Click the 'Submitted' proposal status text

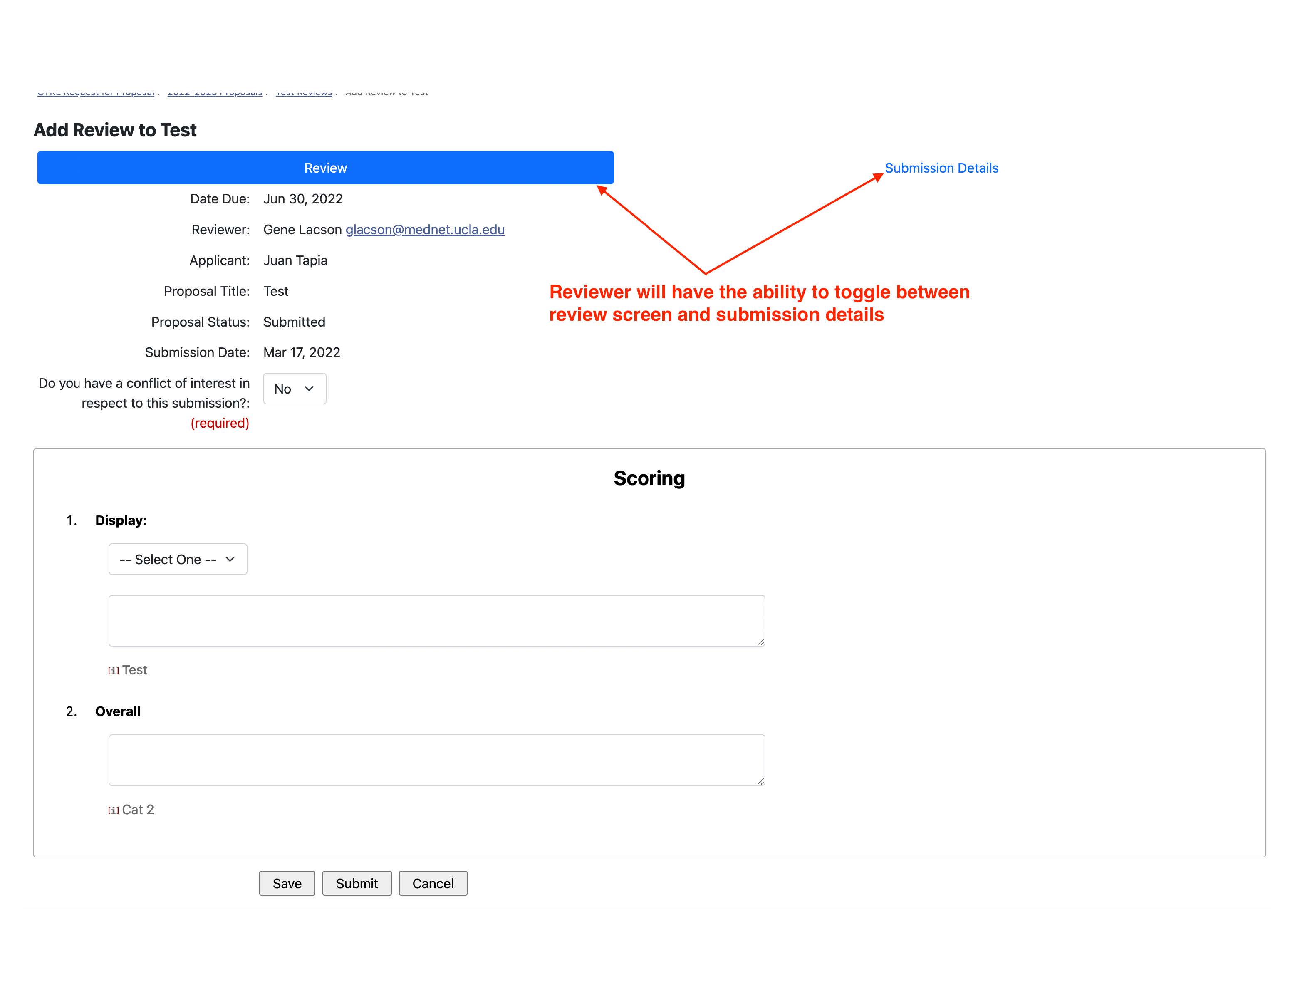[294, 322]
